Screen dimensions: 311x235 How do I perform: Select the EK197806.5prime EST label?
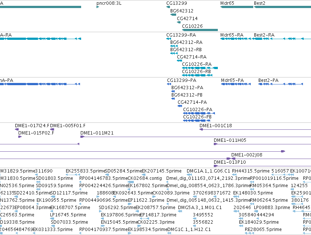[121, 215]
